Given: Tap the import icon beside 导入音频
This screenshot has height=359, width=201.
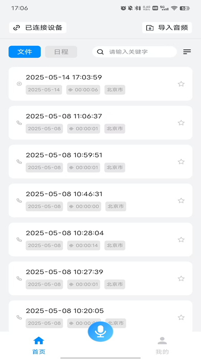Looking at the screenshot, I should pyautogui.click(x=150, y=28).
